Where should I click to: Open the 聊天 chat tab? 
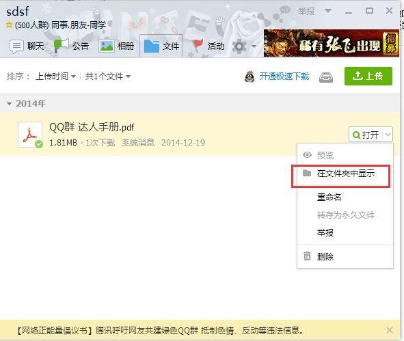[x=27, y=46]
